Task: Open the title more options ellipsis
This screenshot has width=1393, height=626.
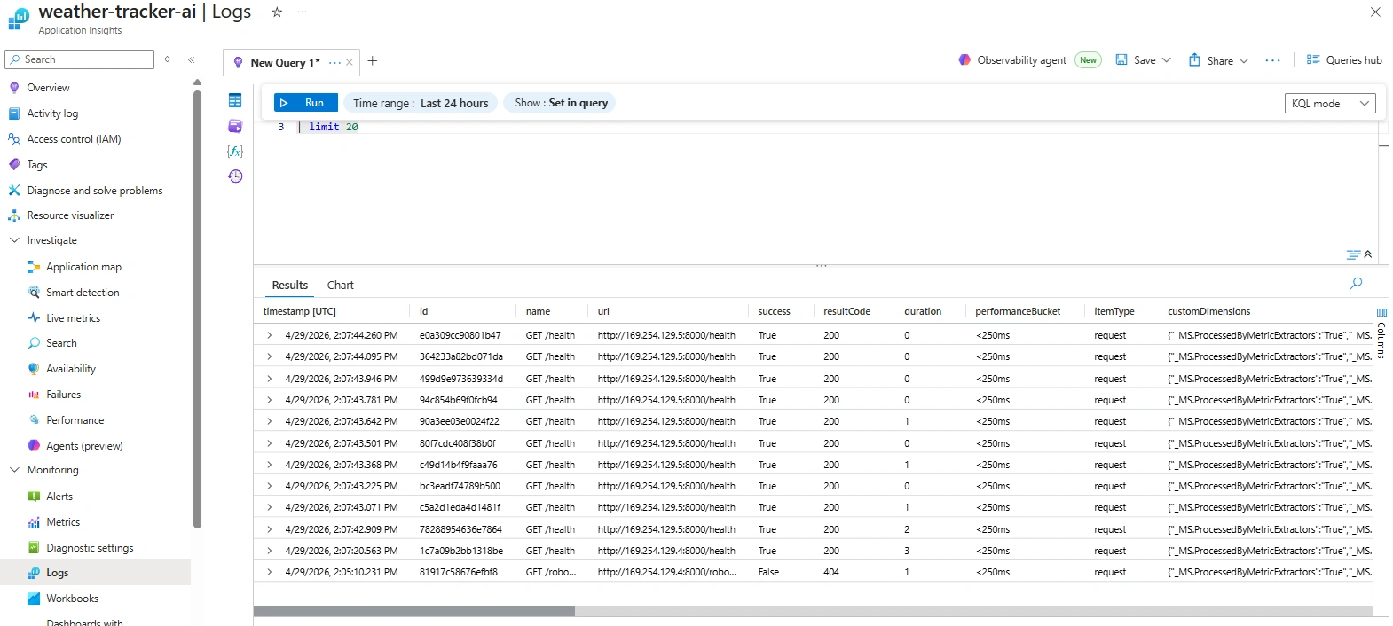Action: (x=302, y=12)
